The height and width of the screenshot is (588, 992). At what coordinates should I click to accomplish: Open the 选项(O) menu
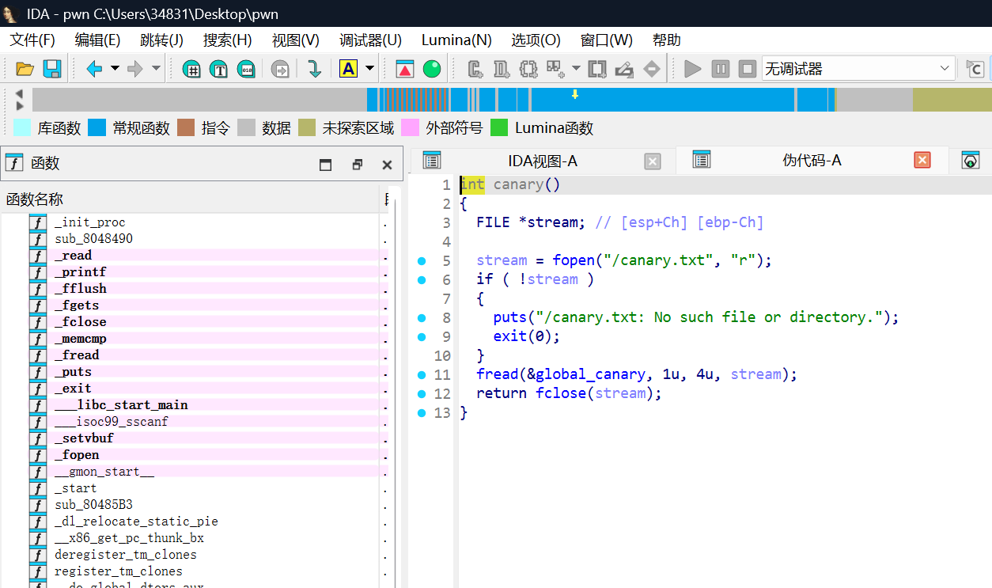pos(536,40)
